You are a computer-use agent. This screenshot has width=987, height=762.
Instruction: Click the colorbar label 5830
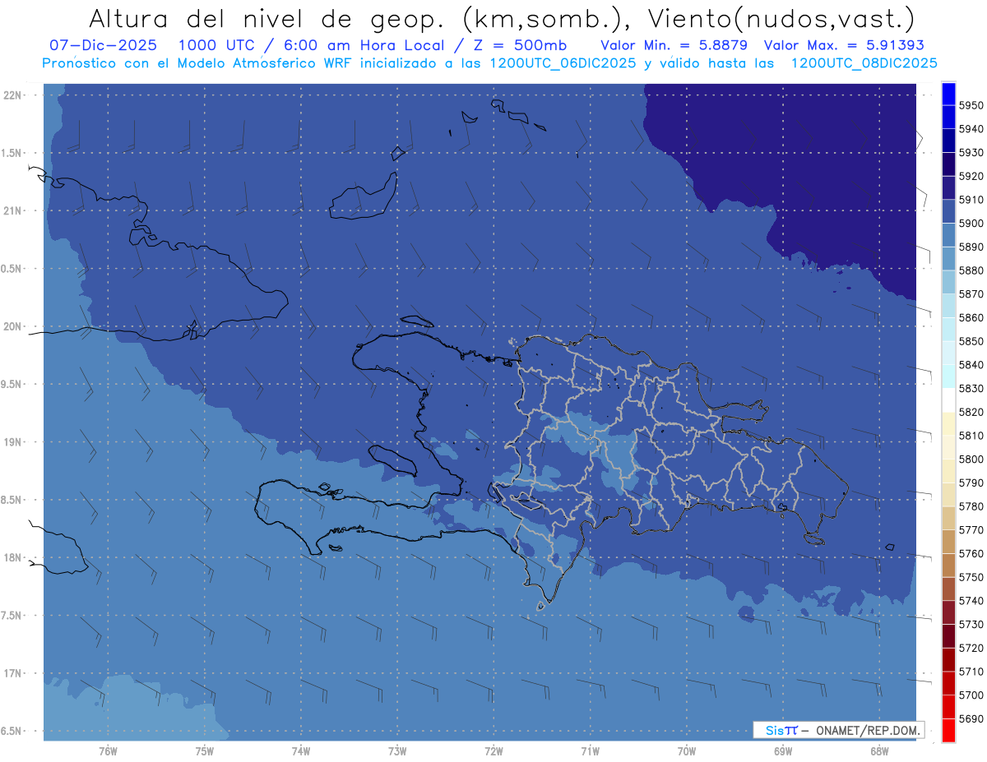(x=971, y=388)
